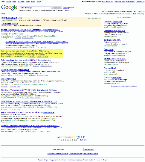Open Digistore spécialiste TV Hifi result

(x=29, y=90)
